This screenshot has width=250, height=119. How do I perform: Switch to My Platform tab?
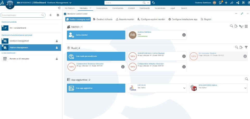70,8
